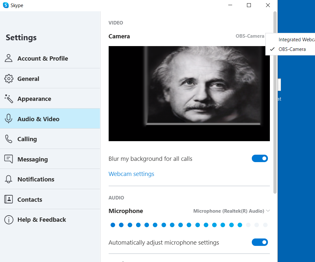Click the camera preview video image
The width and height of the screenshot is (315, 262).
[x=189, y=93]
